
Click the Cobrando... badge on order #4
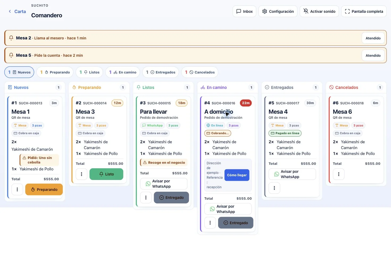218,133
